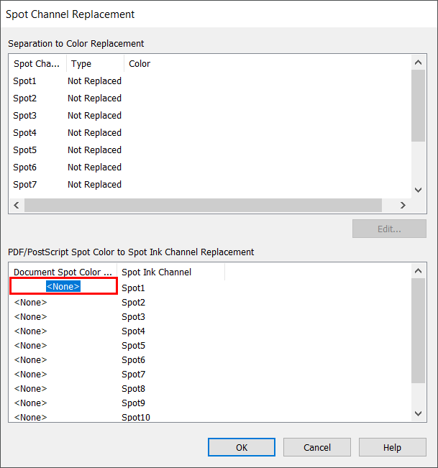This screenshot has width=438, height=468.
Task: Sort by the Type column header
Action: (x=94, y=64)
